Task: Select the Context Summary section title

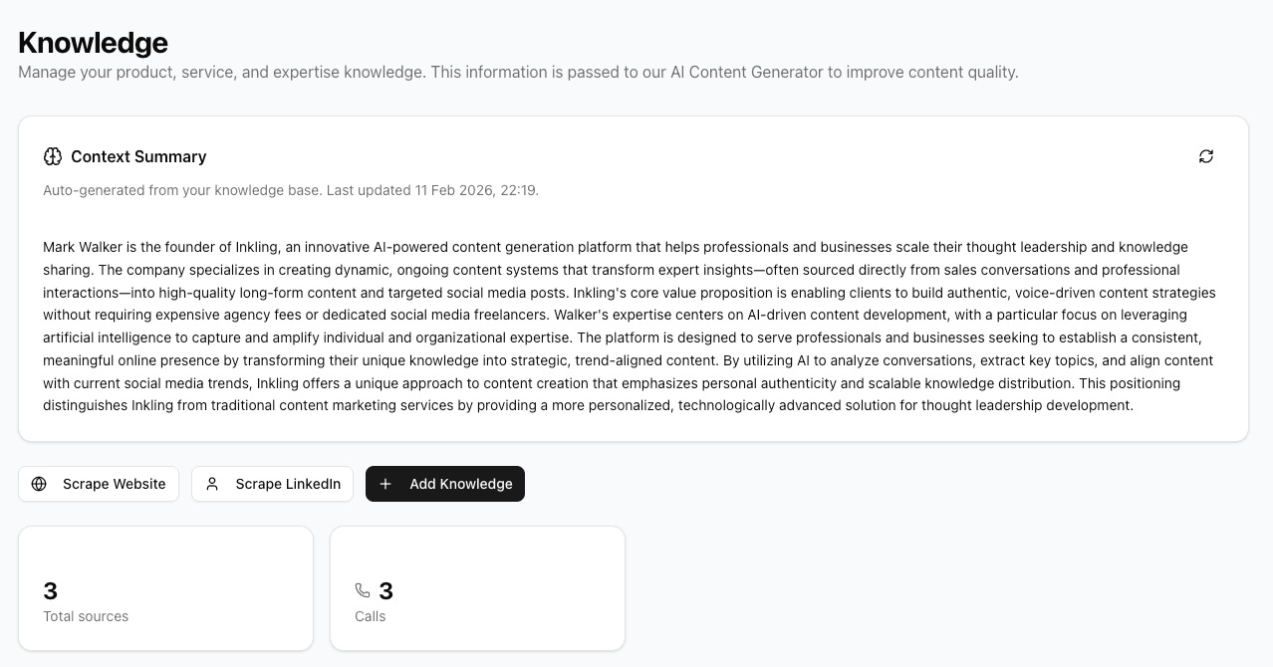Action: click(138, 156)
